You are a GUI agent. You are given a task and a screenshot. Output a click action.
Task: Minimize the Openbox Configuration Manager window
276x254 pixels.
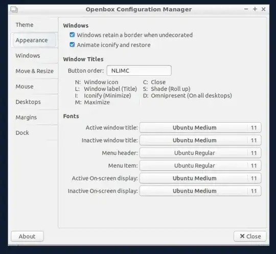coord(246,9)
